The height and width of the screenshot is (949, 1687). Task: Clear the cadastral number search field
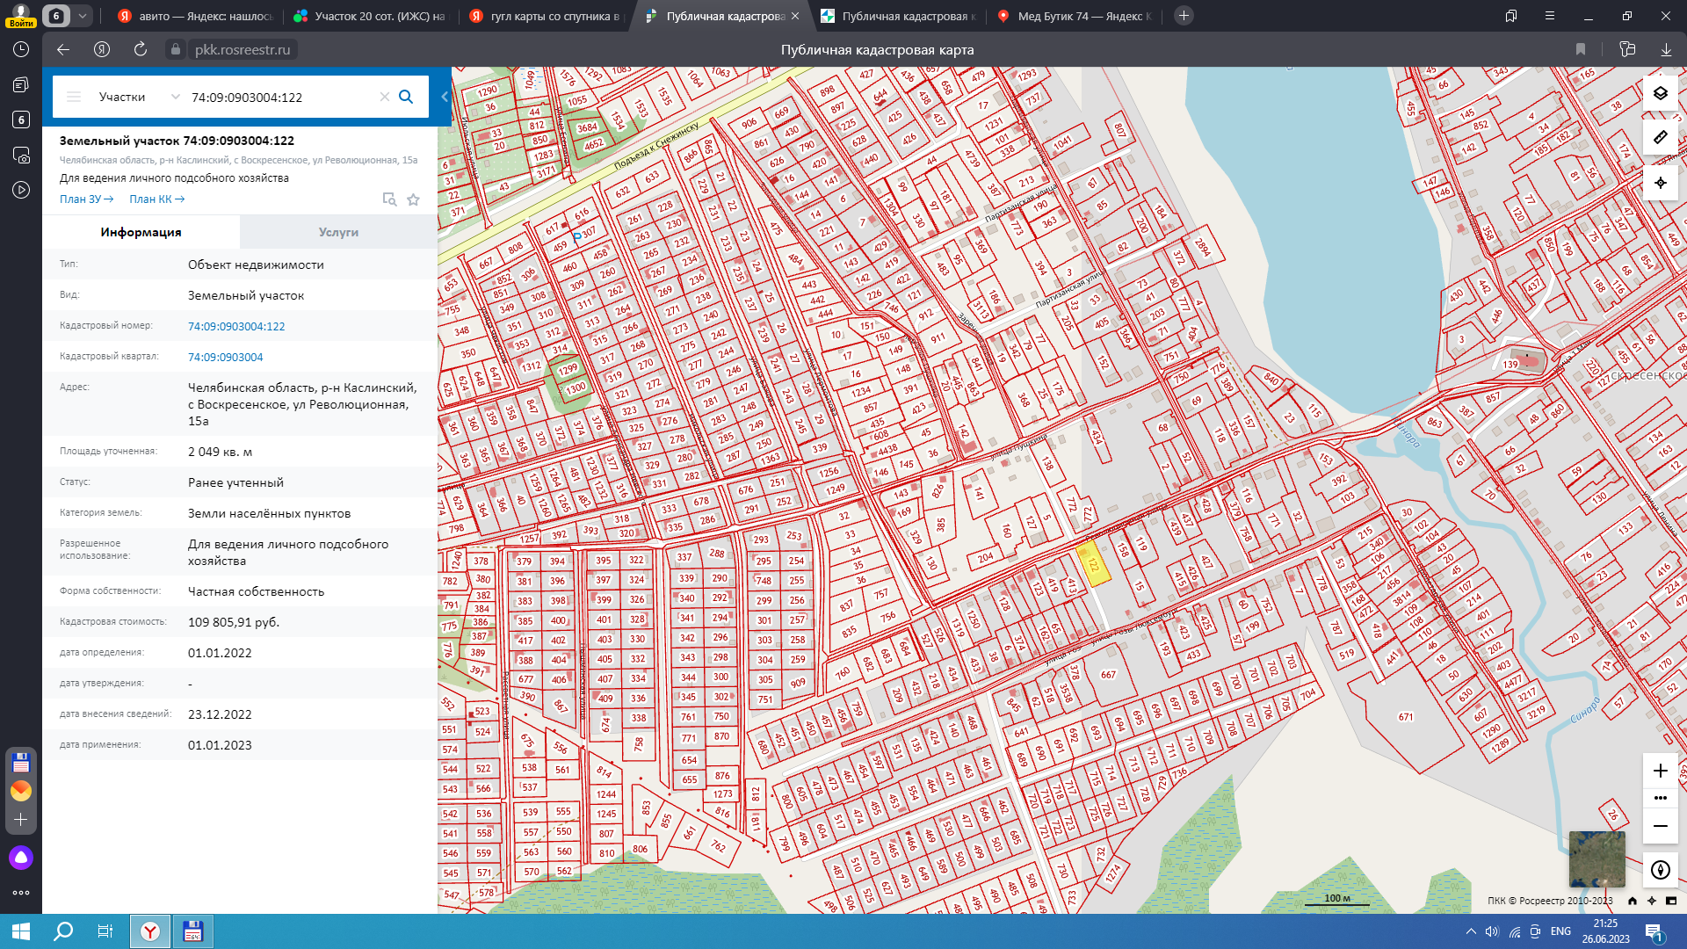click(x=384, y=97)
